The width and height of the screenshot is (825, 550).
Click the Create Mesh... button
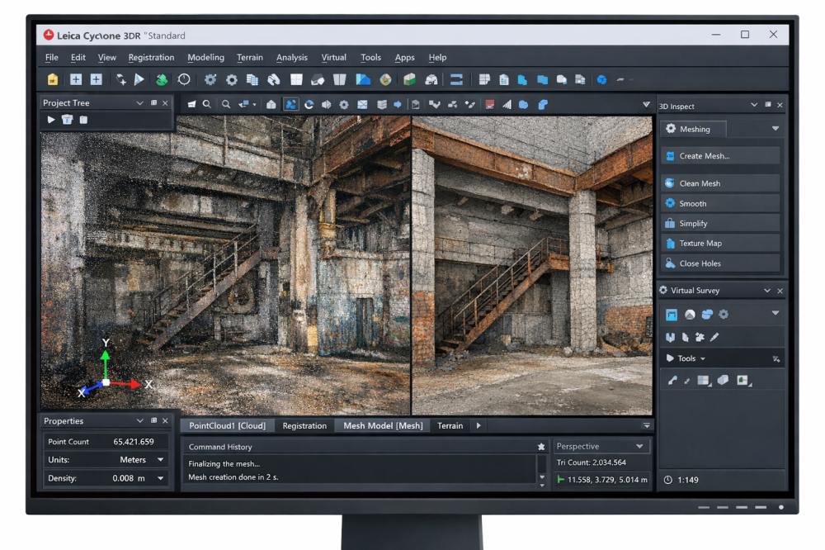pyautogui.click(x=720, y=156)
